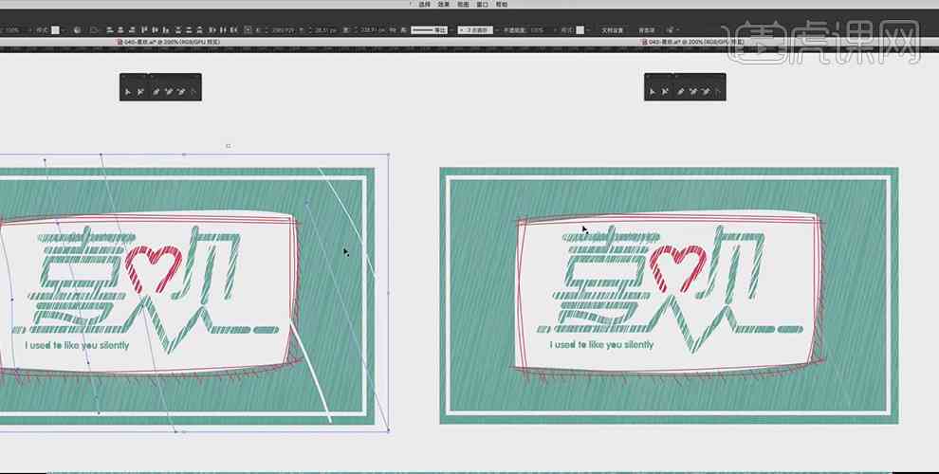Image resolution: width=939 pixels, height=474 pixels.
Task: Select the arrow Selection tool in right floating toolbar
Action: tap(653, 91)
